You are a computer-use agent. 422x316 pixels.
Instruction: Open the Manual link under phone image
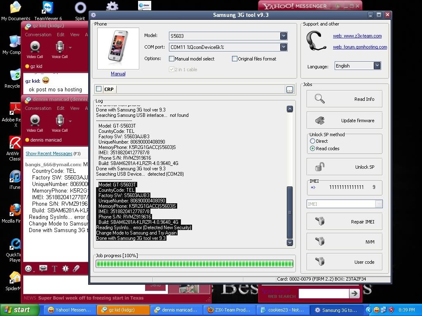118,74
